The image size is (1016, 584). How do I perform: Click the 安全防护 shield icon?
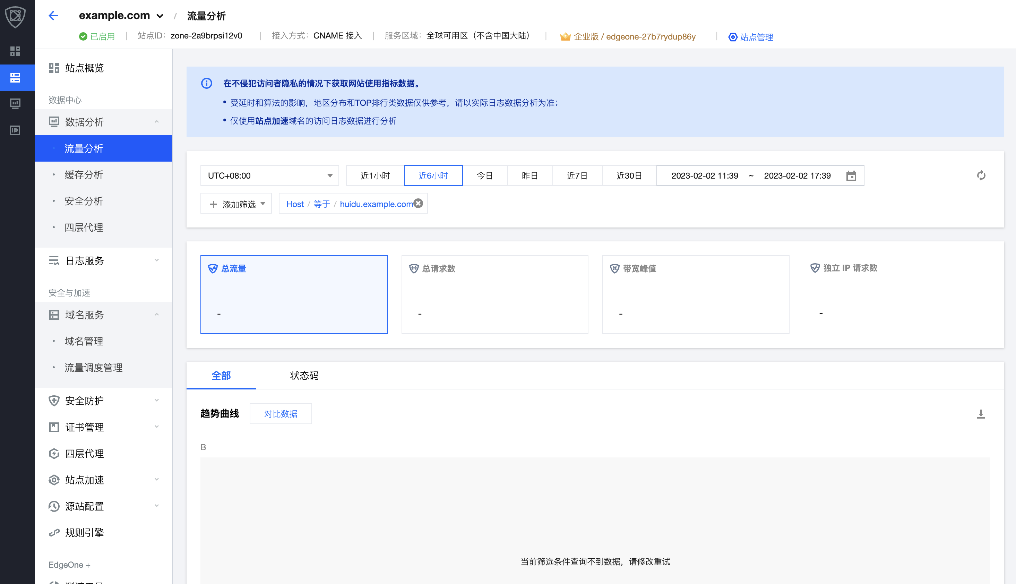[54, 401]
